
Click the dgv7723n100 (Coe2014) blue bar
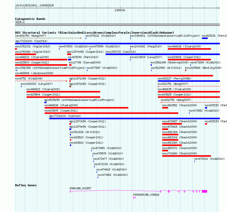click(x=134, y=118)
